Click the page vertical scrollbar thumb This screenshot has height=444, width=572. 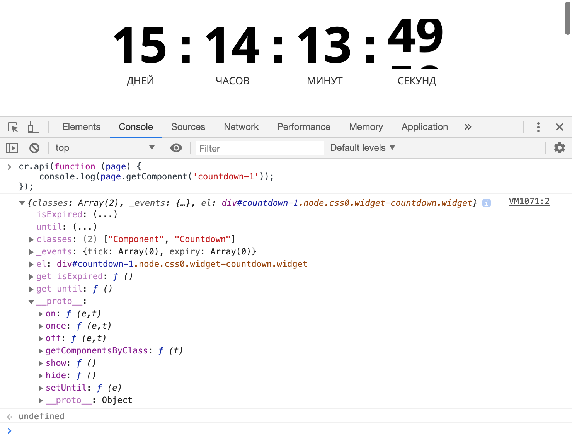(x=568, y=18)
